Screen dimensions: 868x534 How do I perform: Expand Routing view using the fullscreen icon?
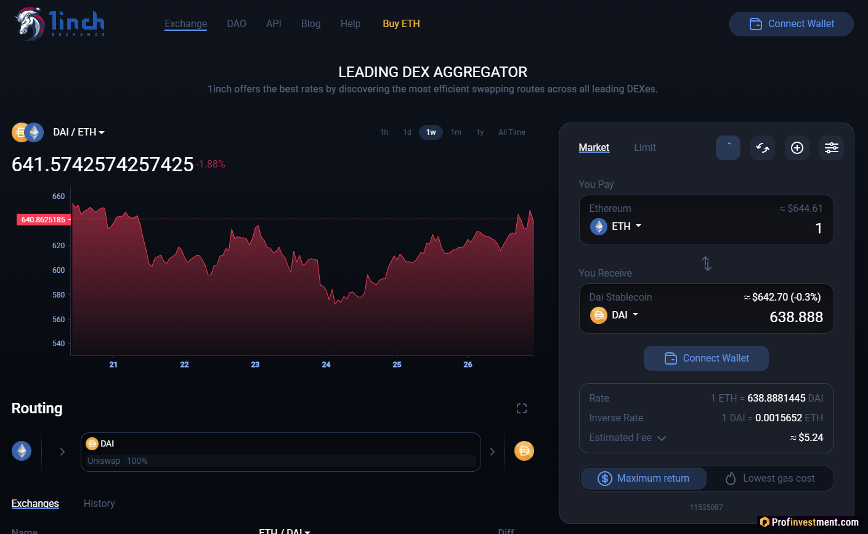521,408
